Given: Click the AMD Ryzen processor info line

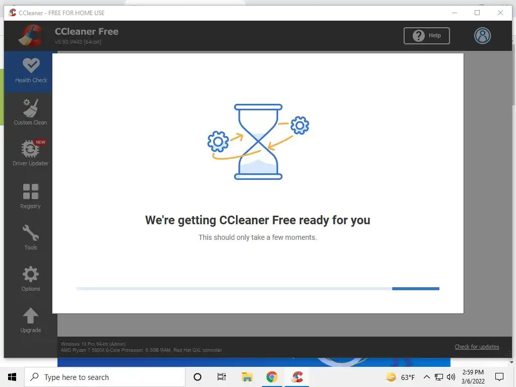Looking at the screenshot, I should tap(141, 350).
